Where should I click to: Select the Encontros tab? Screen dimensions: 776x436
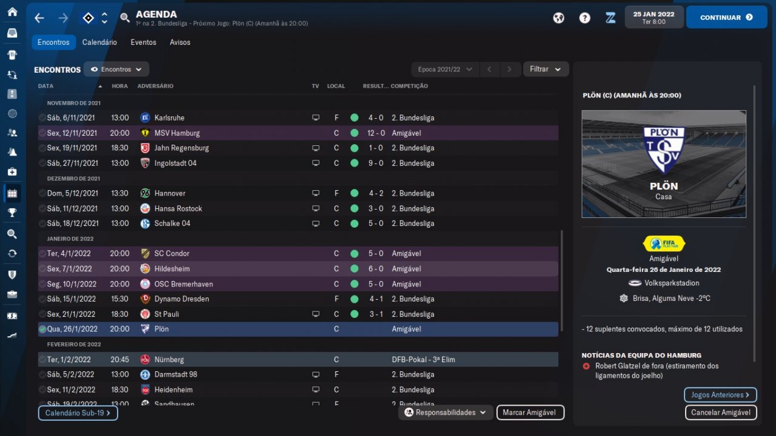[x=53, y=42]
